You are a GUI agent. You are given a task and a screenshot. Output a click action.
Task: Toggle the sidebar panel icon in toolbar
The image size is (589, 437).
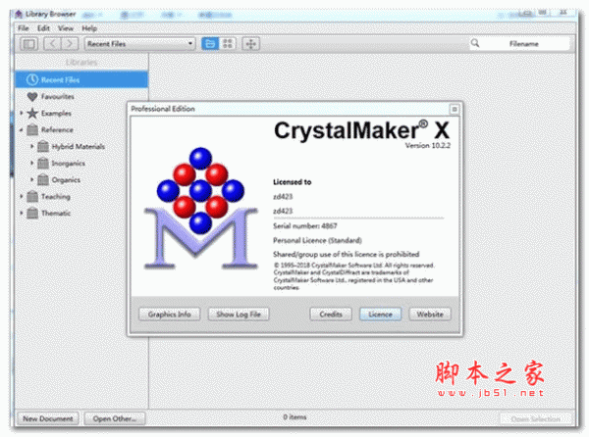[28, 44]
